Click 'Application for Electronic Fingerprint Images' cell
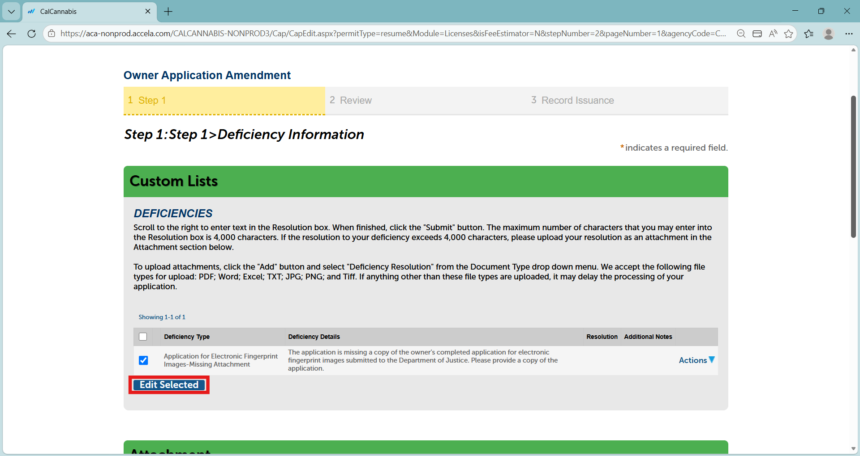Screen dimensions: 860x456 point(221,360)
